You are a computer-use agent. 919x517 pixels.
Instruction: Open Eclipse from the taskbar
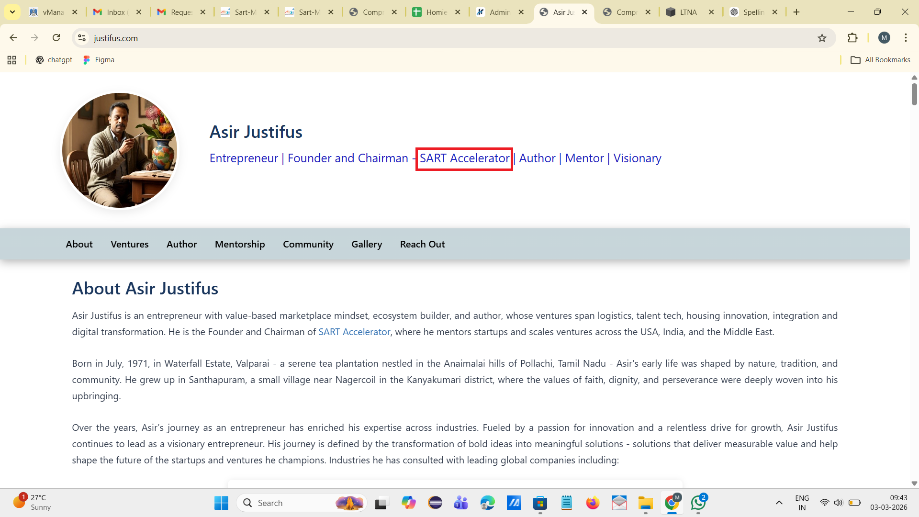435,503
